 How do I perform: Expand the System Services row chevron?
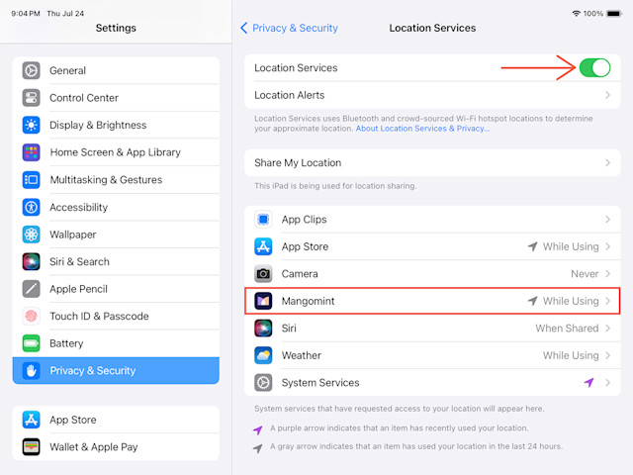(x=607, y=383)
